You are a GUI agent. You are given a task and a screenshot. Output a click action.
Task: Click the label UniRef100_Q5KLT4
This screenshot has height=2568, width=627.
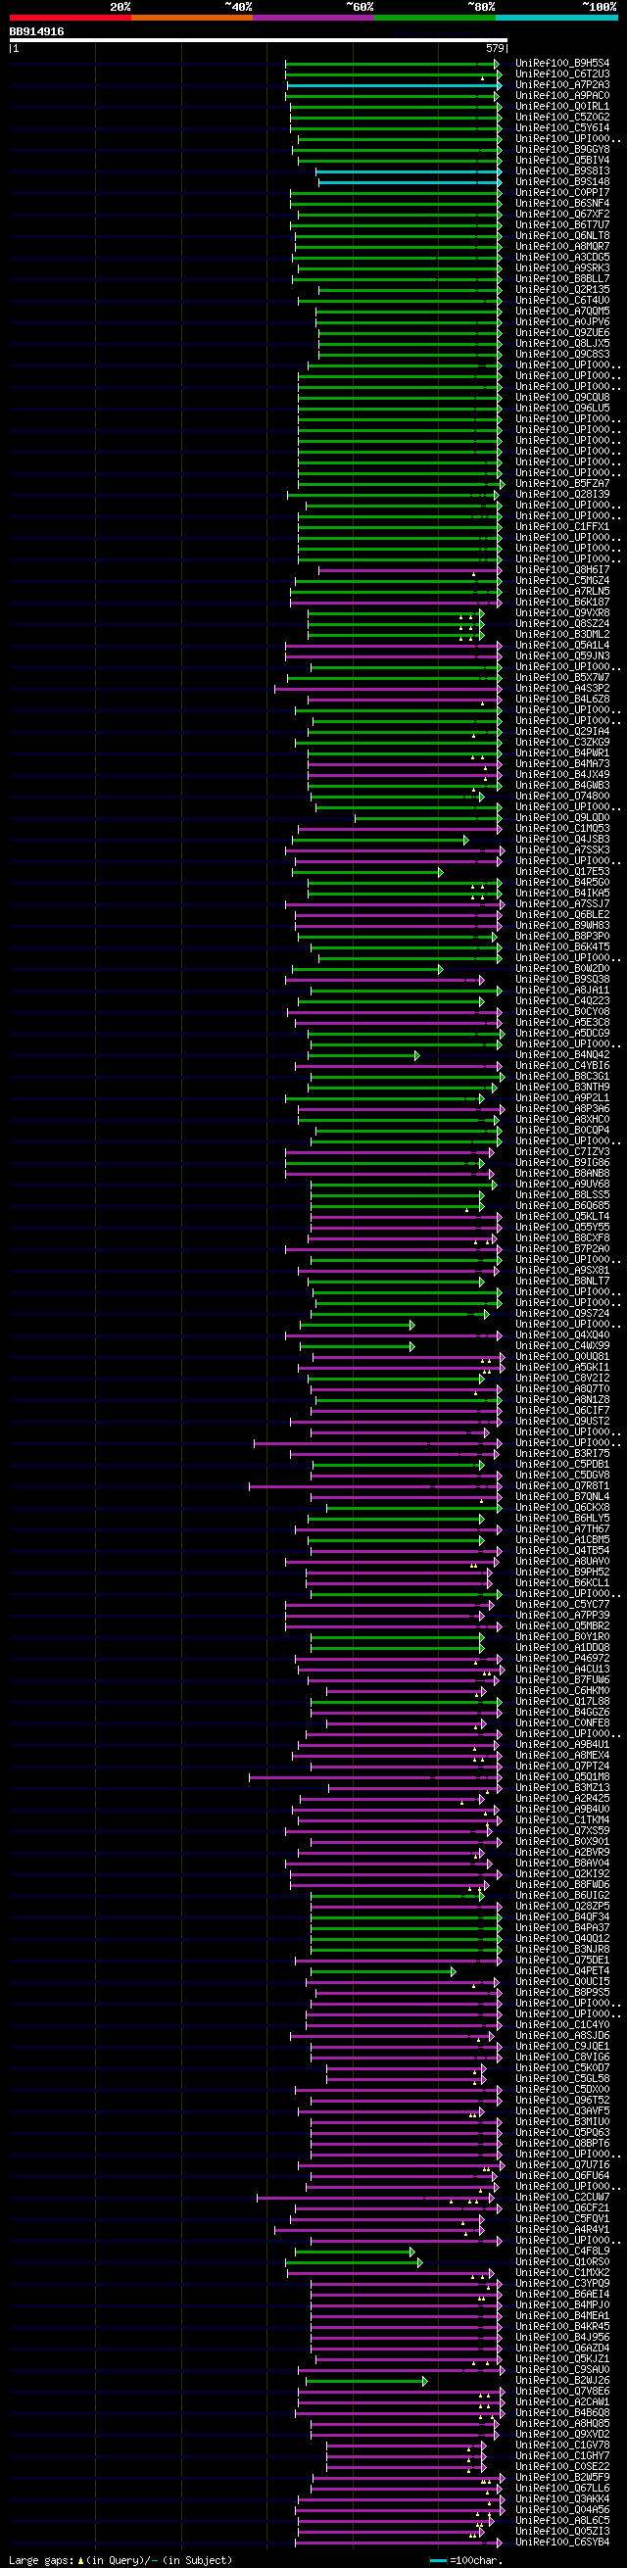pyautogui.click(x=562, y=1217)
